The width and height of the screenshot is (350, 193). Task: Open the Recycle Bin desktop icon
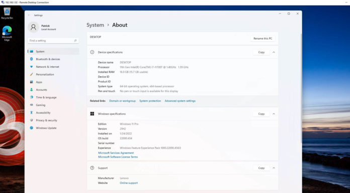(x=7, y=13)
